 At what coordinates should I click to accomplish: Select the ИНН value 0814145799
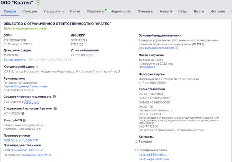point(79,40)
